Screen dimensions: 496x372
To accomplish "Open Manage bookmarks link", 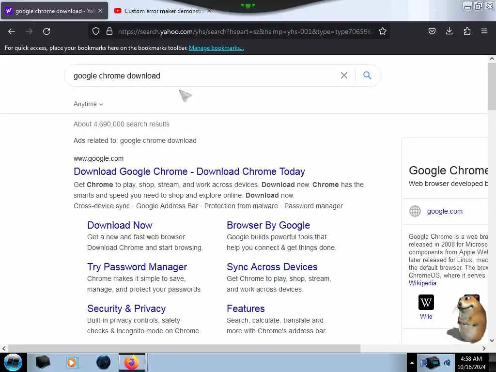I will (217, 48).
